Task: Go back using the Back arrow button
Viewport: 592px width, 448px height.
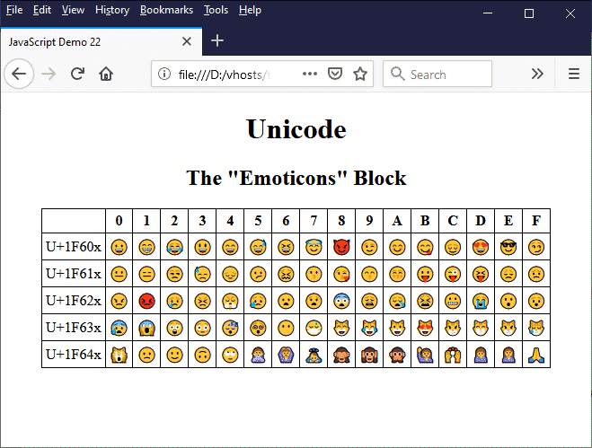Action: (x=19, y=74)
